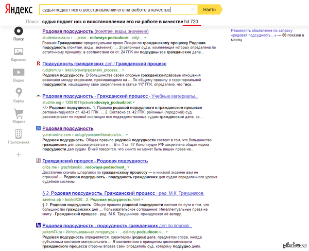Click the plus icon under Приложения
This screenshot has height=251, width=309.
point(19,155)
